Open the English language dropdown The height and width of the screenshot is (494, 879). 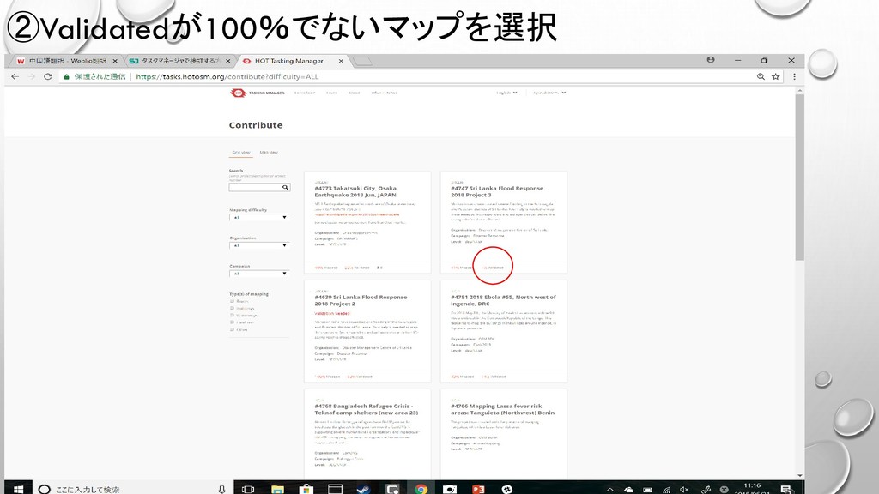point(506,93)
